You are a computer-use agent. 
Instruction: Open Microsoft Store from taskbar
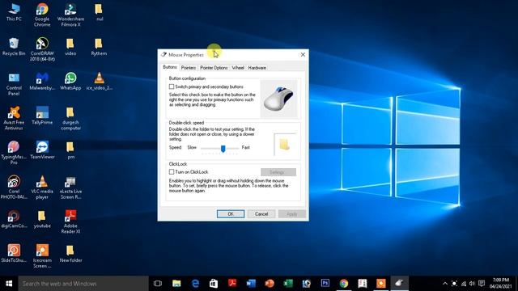pos(214,284)
